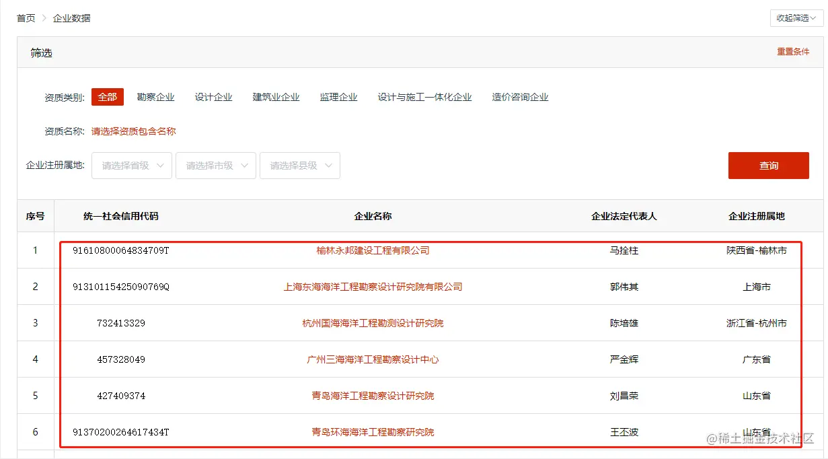Screen dimensions: 828x459
Task: Click credit code 91610800064834709T
Action: 121,250
